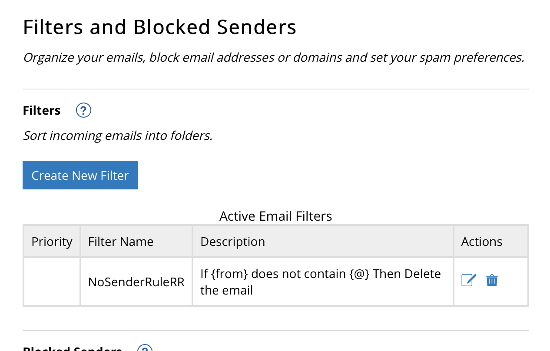The height and width of the screenshot is (351, 550).
Task: Click the empty Priority cell of NoSenderRuleRR
Action: (x=52, y=281)
